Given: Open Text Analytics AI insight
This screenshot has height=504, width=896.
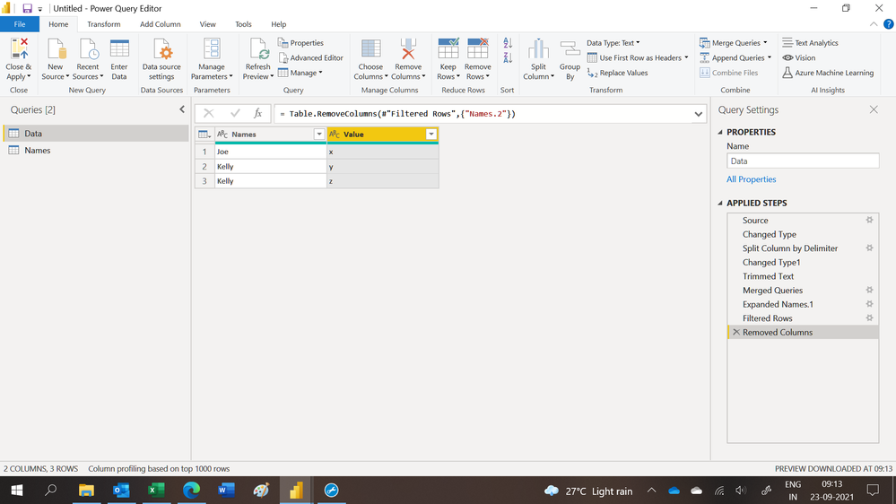Looking at the screenshot, I should tap(810, 43).
